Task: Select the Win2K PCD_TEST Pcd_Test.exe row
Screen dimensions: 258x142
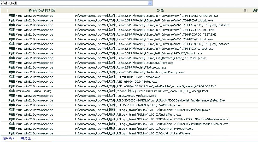Action: tap(129, 44)
